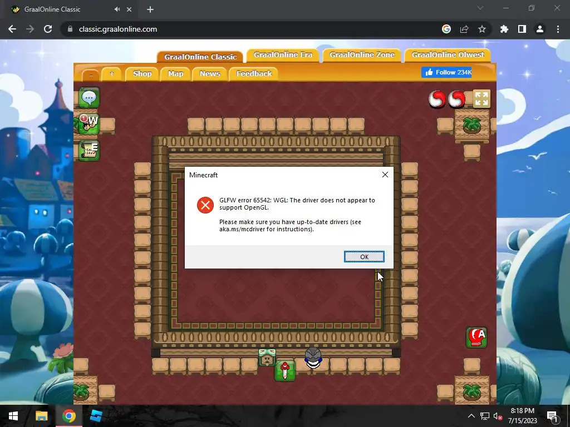The width and height of the screenshot is (570, 427).
Task: Open network status tray icon
Action: pyautogui.click(x=484, y=416)
